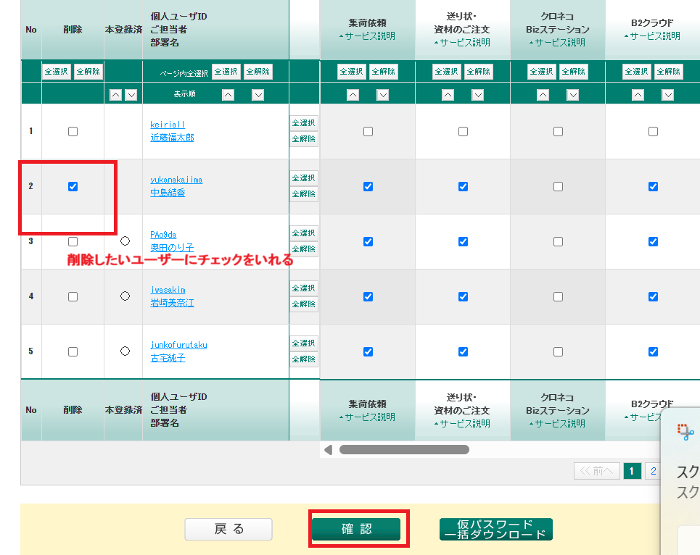Image resolution: width=700 pixels, height=555 pixels.
Task: Check the delete checkbox for keiriall row
Action: (x=73, y=131)
